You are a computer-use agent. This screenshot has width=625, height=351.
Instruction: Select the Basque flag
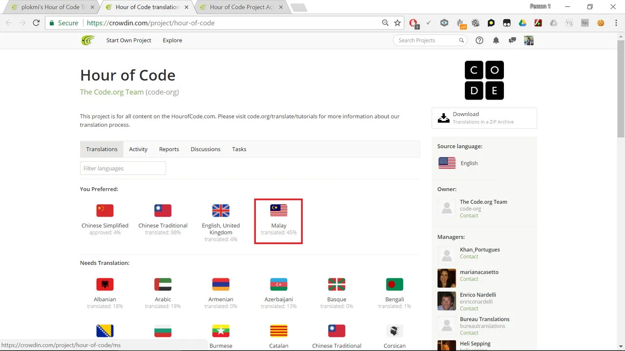click(337, 284)
